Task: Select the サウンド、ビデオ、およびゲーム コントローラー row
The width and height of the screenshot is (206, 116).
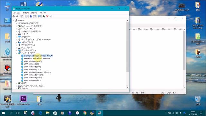Action: (x=36, y=40)
